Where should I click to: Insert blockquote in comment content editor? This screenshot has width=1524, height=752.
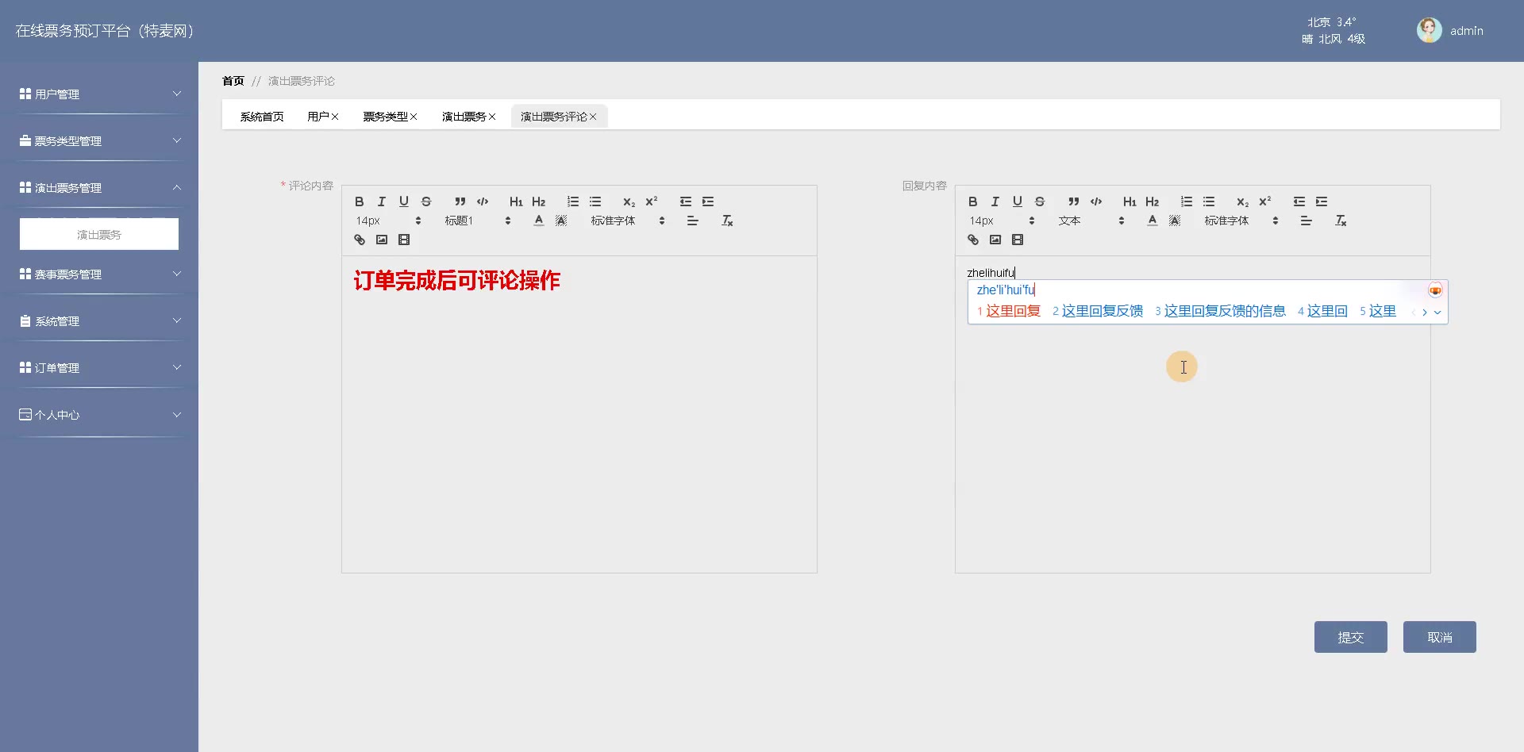click(x=460, y=201)
